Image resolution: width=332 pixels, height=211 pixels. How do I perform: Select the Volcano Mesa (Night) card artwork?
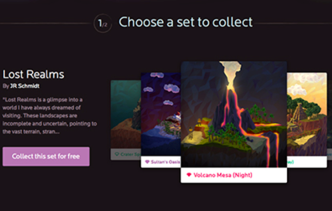pyautogui.click(x=234, y=114)
